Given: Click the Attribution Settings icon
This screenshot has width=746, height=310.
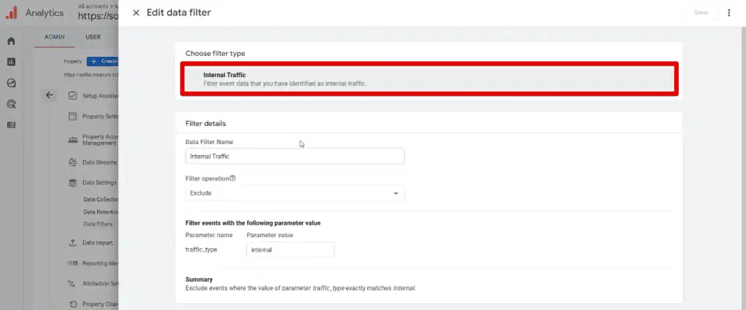Looking at the screenshot, I should click(73, 283).
